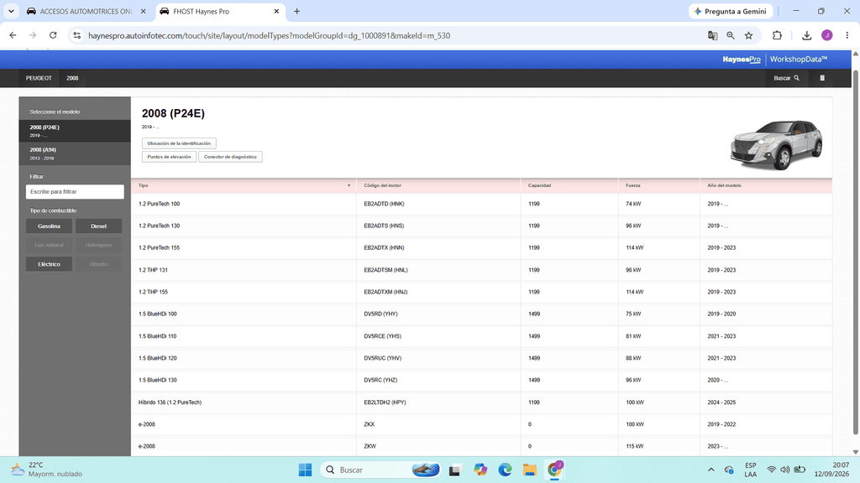Click the 2008 breadcrumb item
The height and width of the screenshot is (483, 860).
(x=72, y=78)
